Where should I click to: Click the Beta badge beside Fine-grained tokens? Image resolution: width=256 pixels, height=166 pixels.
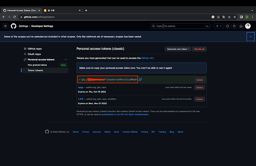pyautogui.click(x=63, y=65)
